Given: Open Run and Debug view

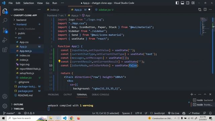Looking at the screenshot, I should (5, 40).
